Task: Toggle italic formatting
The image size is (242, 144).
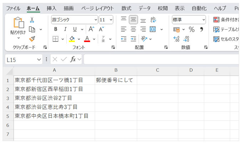Action: pyautogui.click(x=65, y=29)
